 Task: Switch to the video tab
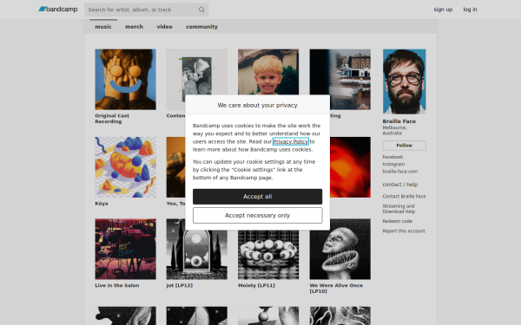point(164,27)
